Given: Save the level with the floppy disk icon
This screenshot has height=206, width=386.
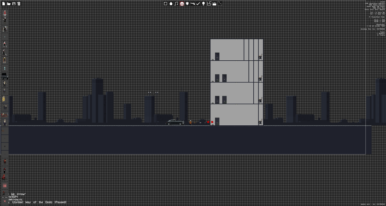Looking at the screenshot, I should coord(14,4).
